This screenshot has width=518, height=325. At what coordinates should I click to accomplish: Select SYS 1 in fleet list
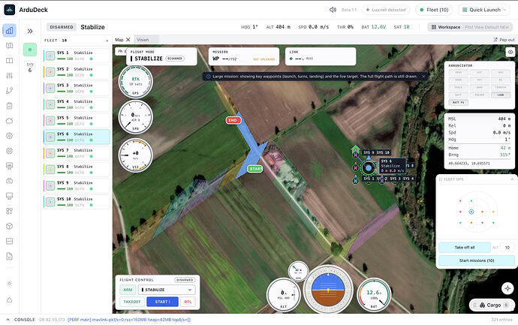click(77, 56)
